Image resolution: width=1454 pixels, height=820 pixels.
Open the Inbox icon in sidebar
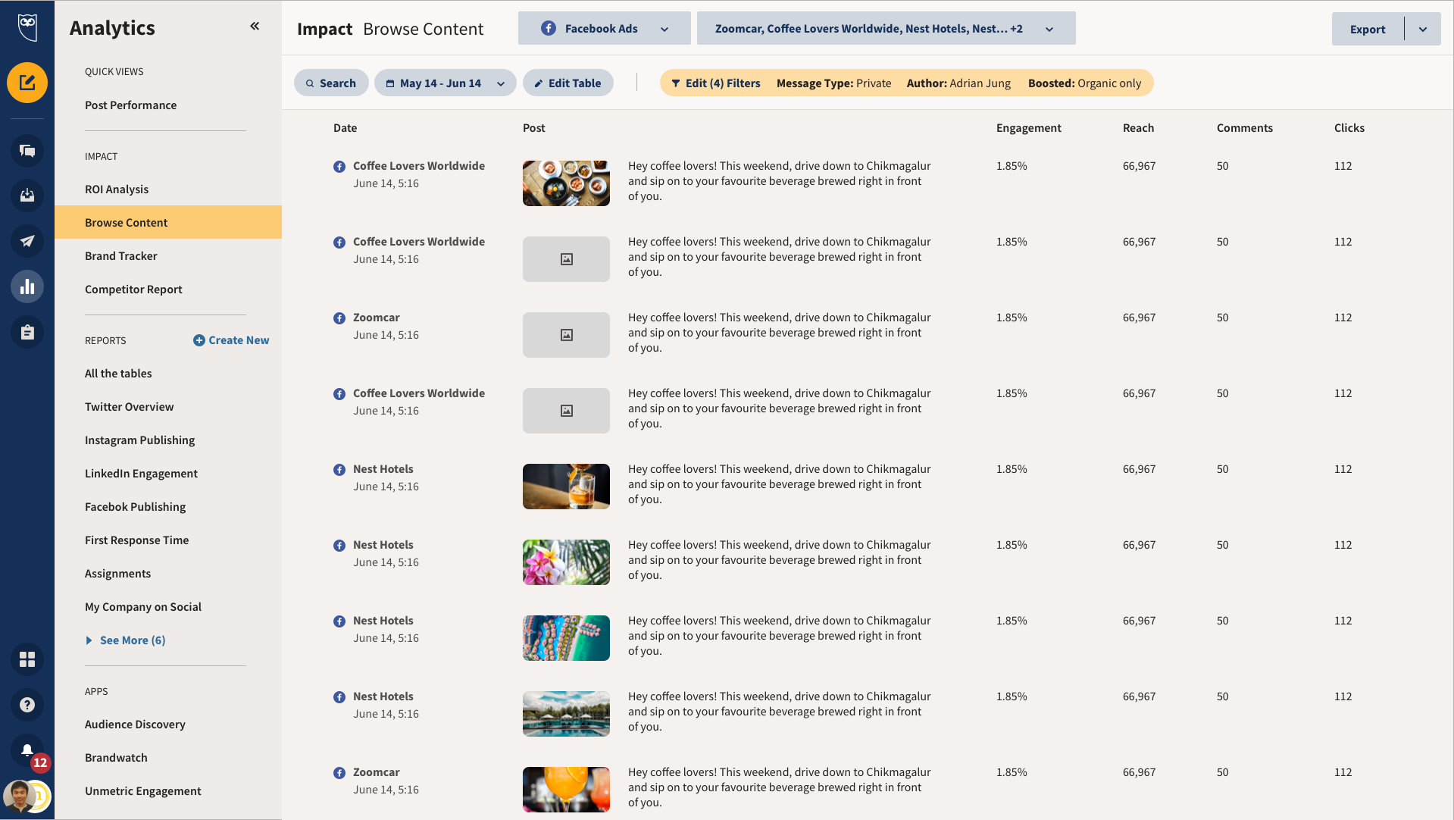coord(27,196)
